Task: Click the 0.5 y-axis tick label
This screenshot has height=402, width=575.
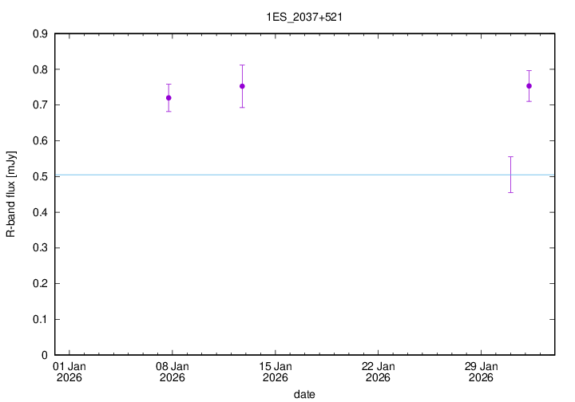Action: pos(38,177)
